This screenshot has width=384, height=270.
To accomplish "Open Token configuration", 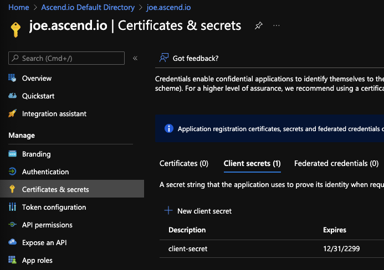I will point(54,207).
